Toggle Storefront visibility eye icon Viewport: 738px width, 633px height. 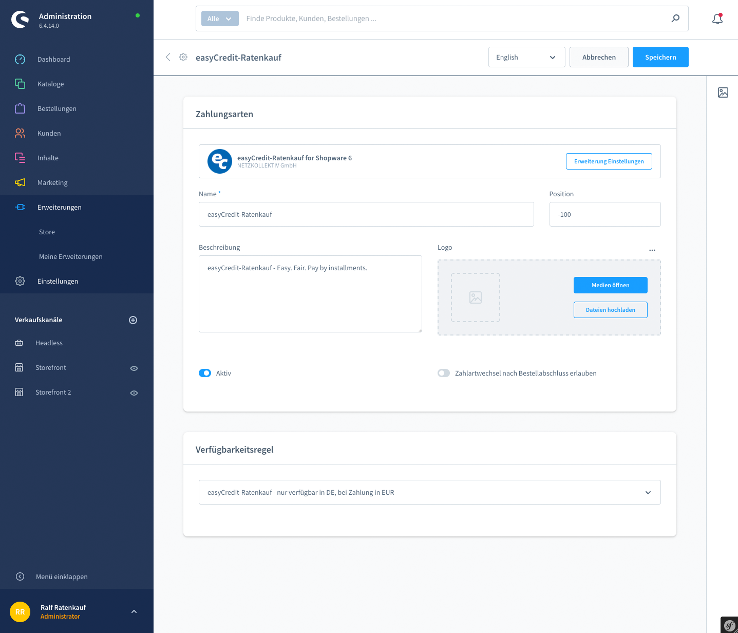point(134,368)
